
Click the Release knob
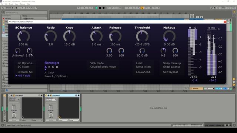pyautogui.click(x=115, y=36)
